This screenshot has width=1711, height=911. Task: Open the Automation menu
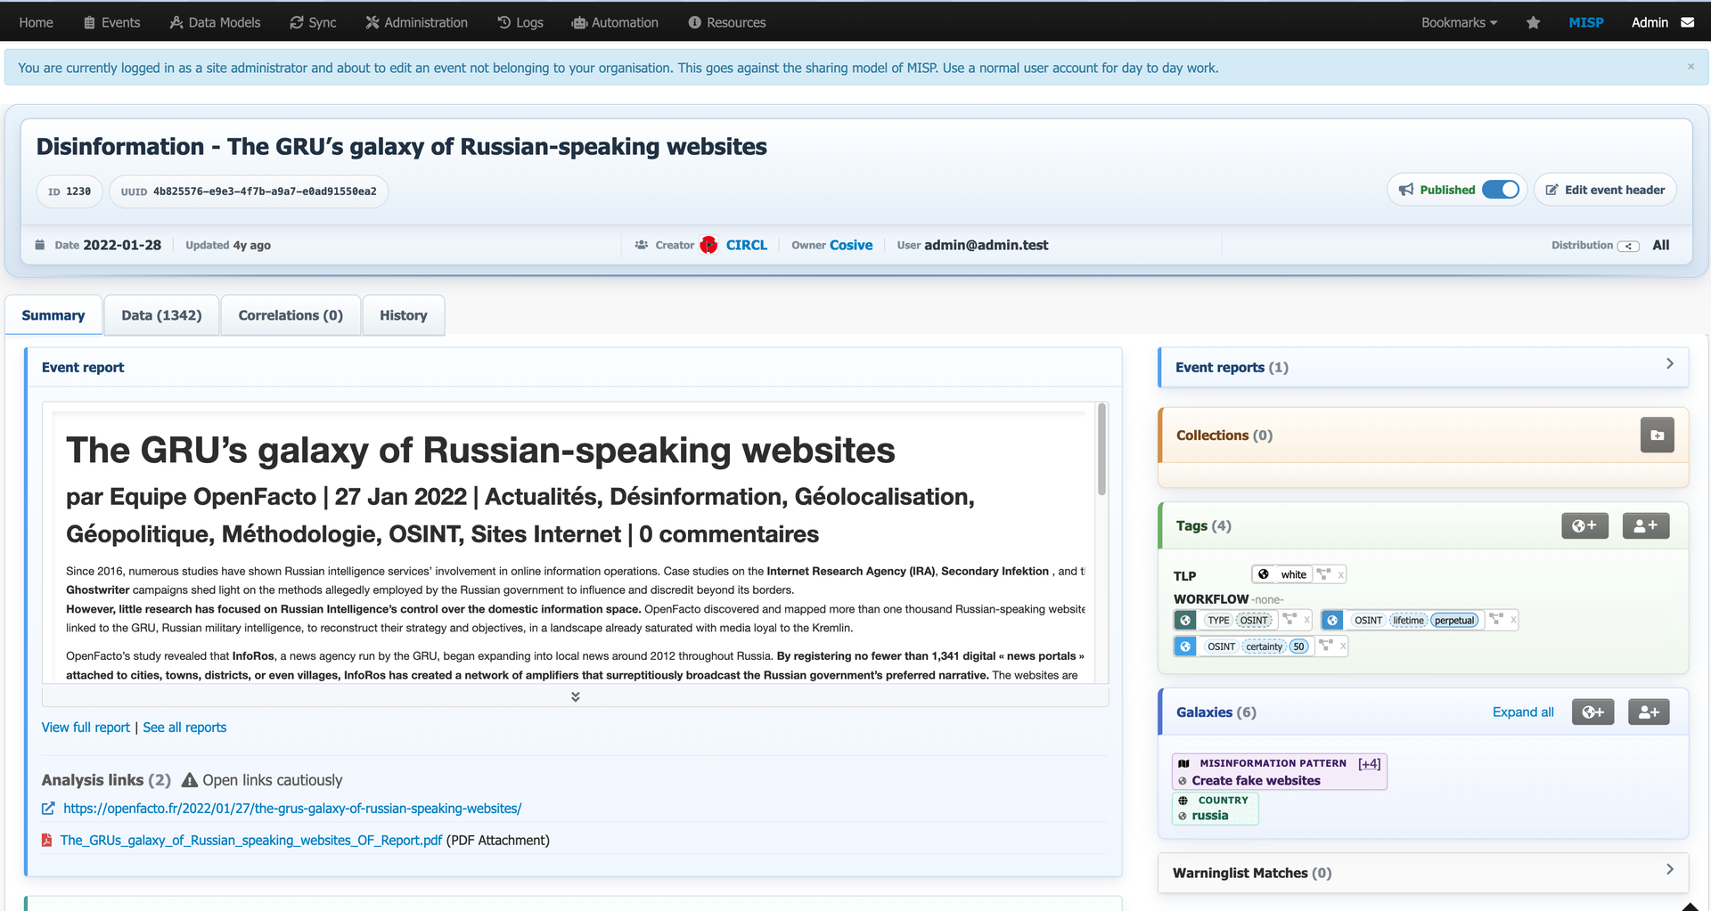click(615, 22)
